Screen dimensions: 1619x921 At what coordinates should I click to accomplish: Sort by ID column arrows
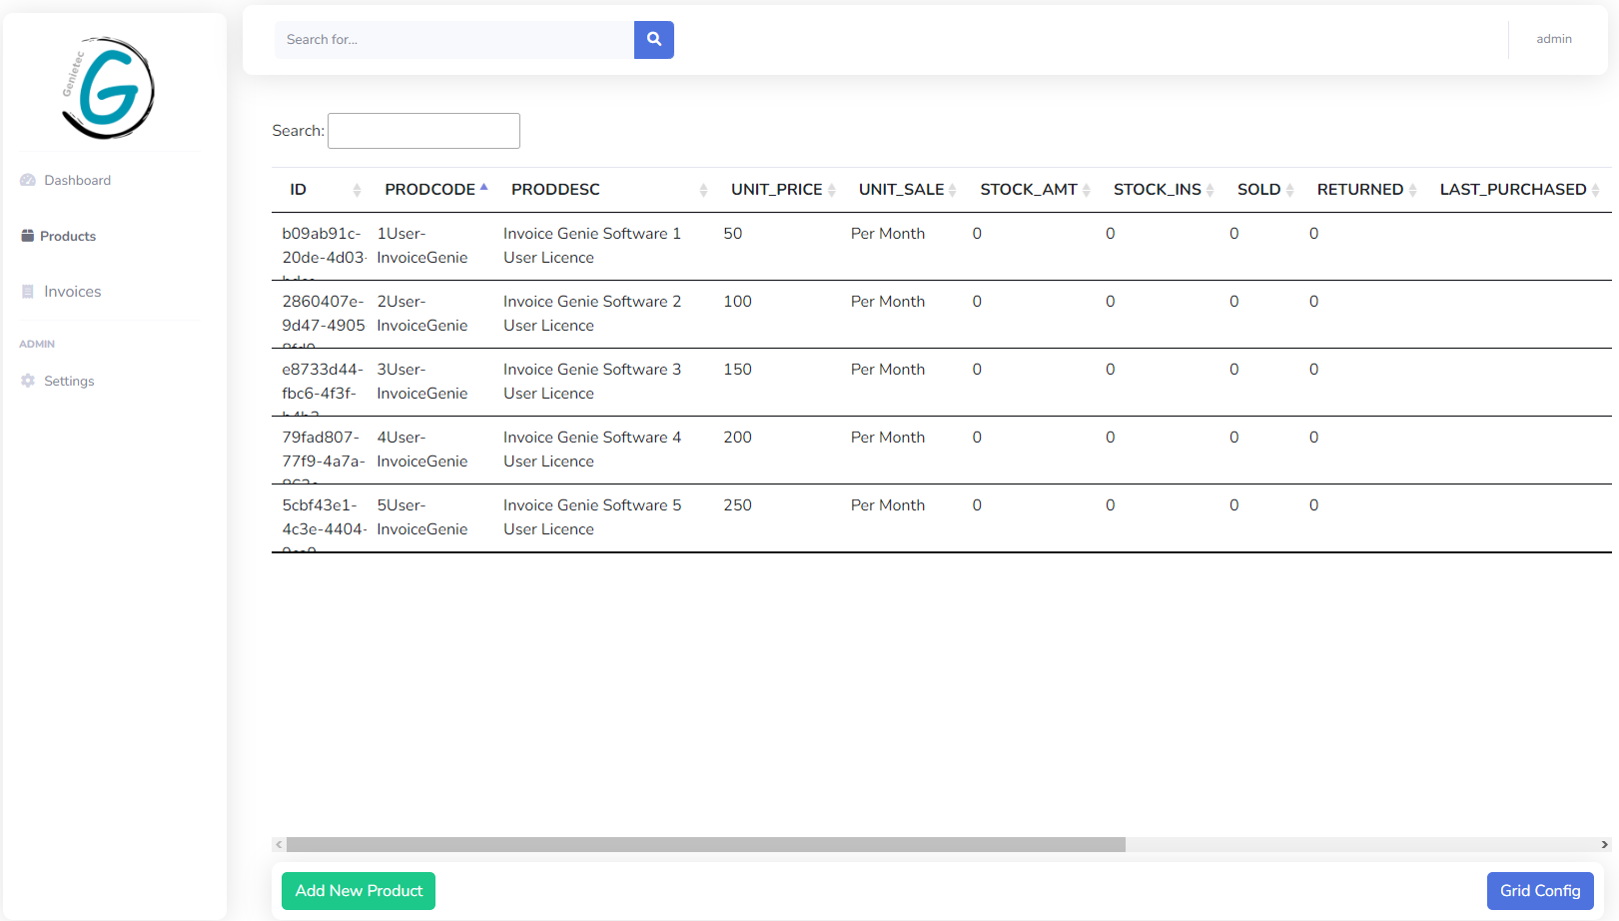tap(357, 190)
